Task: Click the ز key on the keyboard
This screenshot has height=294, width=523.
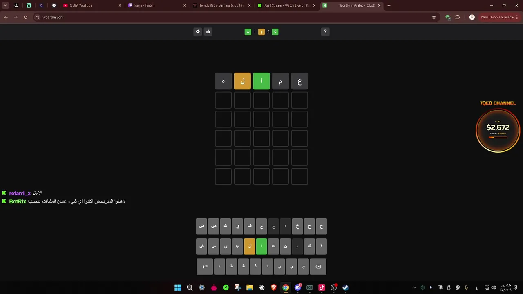Action: click(279, 267)
